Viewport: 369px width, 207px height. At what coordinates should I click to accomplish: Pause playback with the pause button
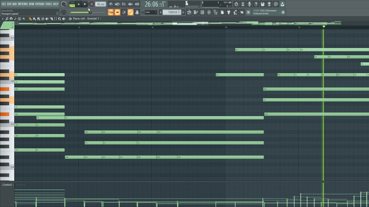pos(78,4)
